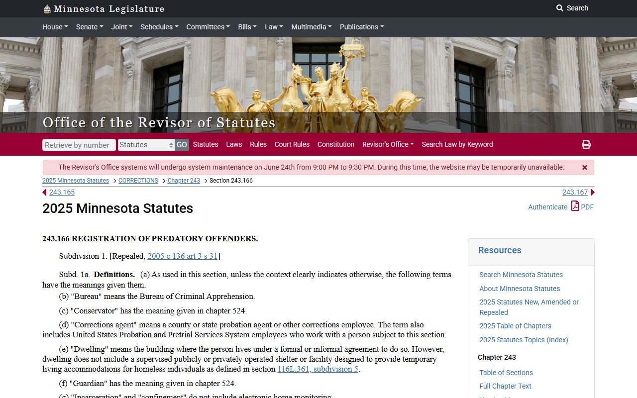Click the Minnesota Legislature capitol logo icon

coord(47,9)
